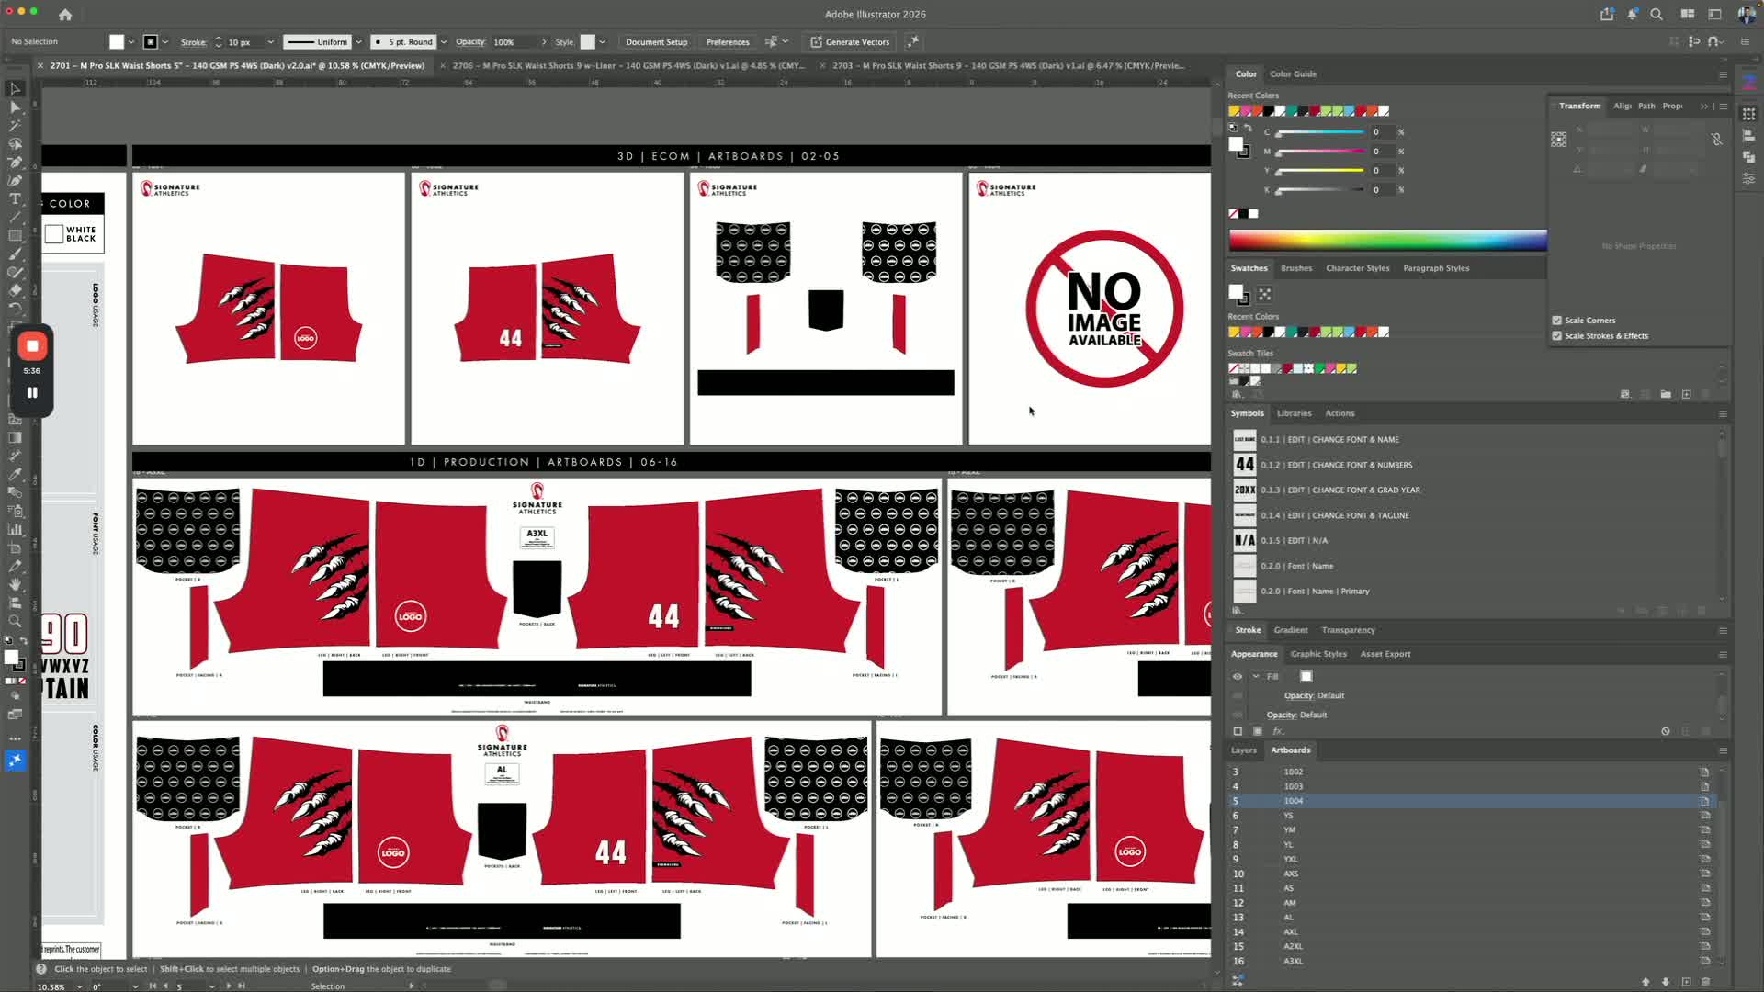This screenshot has height=992, width=1764.
Task: Switch to the 2706 Waist Shorts document tab
Action: [628, 66]
